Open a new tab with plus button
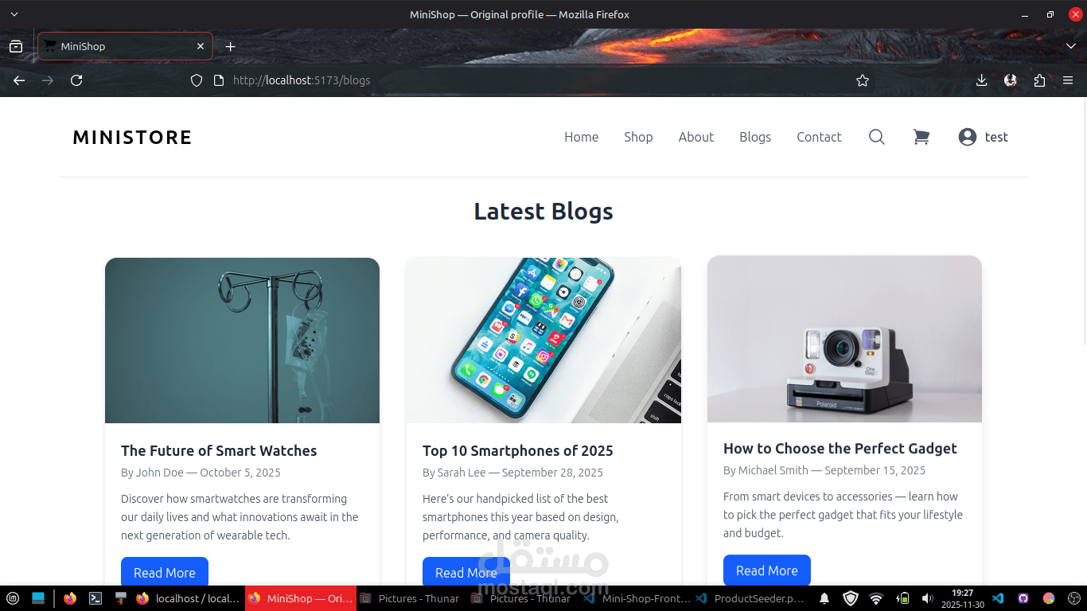 click(231, 46)
